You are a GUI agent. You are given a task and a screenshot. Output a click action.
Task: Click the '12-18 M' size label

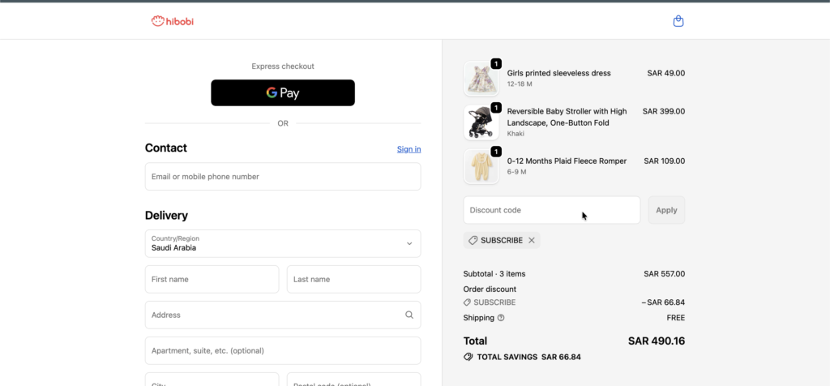pyautogui.click(x=520, y=84)
